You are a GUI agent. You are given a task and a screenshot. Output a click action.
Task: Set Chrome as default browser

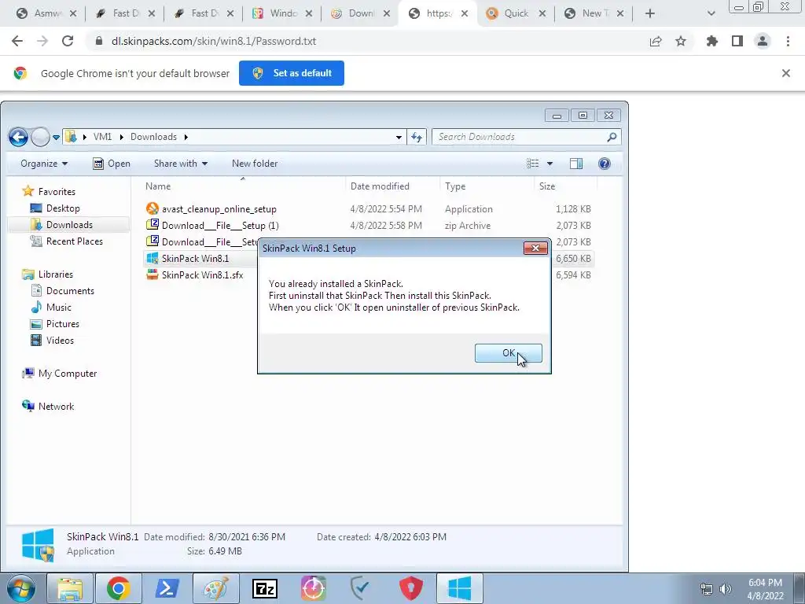point(291,73)
